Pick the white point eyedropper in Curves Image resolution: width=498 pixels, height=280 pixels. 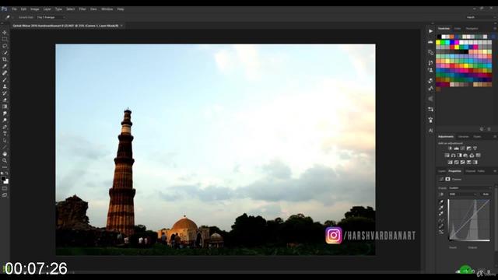[x=441, y=214]
